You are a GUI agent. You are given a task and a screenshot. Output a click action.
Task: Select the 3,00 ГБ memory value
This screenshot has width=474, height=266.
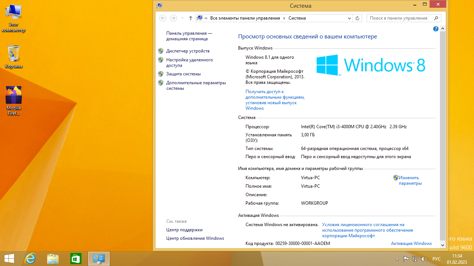coord(308,135)
